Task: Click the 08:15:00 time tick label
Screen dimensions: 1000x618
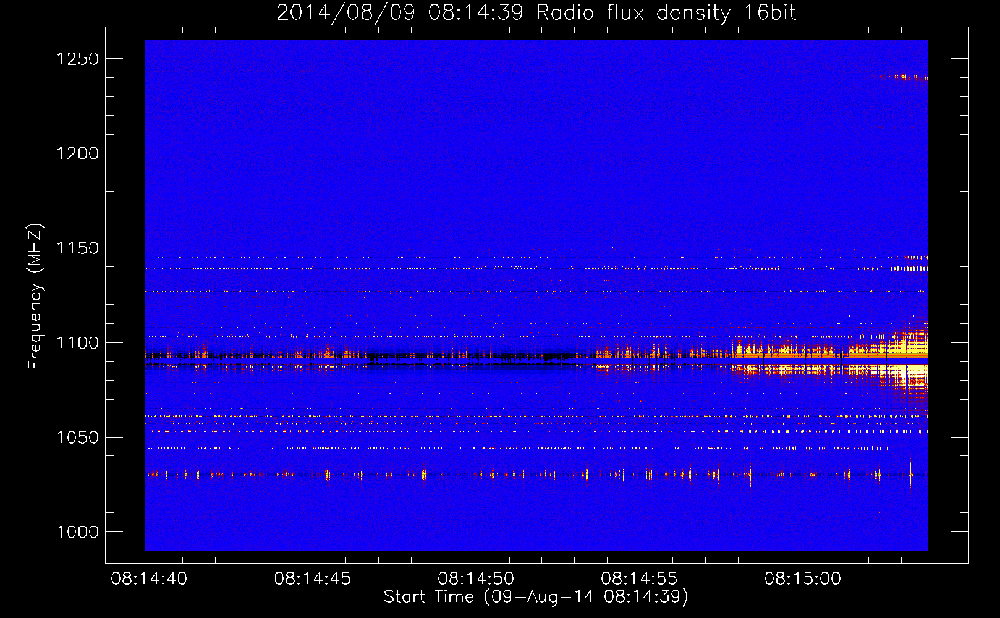Action: click(803, 578)
